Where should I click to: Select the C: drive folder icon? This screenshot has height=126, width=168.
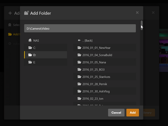[30, 48]
